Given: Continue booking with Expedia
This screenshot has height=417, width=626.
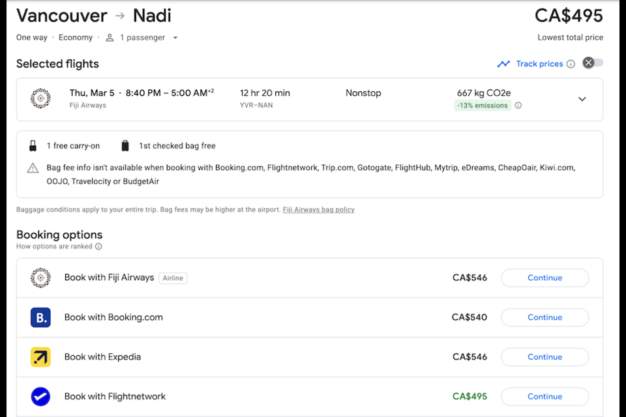Looking at the screenshot, I should (x=544, y=357).
